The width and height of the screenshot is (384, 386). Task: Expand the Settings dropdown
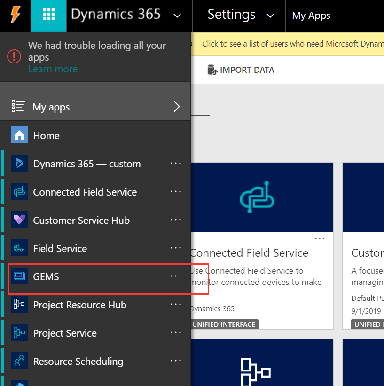click(270, 16)
